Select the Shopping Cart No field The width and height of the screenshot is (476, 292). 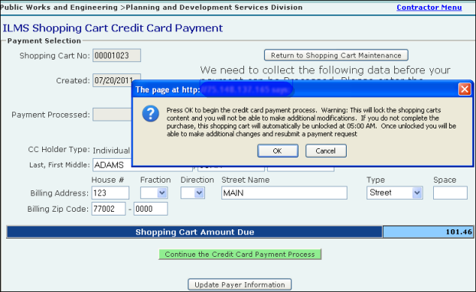coord(116,56)
